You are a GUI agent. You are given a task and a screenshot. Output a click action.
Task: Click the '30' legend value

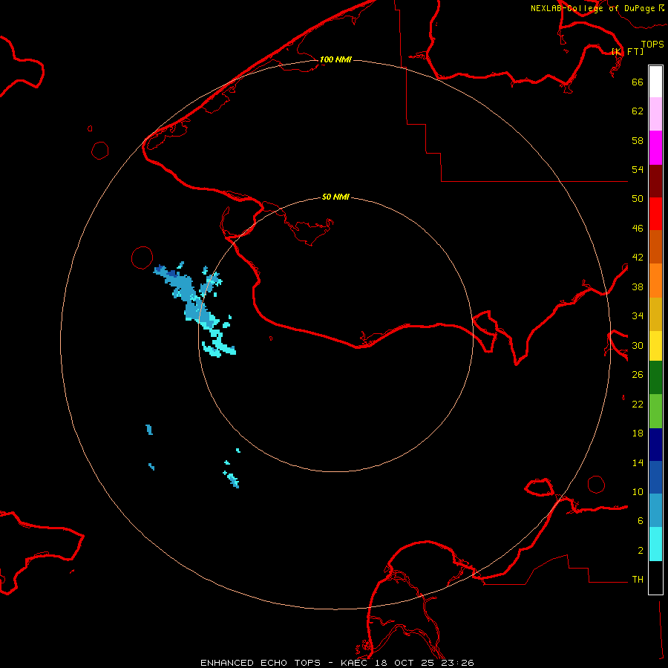pyautogui.click(x=638, y=345)
